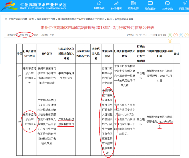Open 政务服务 menu item
The height and width of the screenshot is (158, 189).
[x=150, y=8]
